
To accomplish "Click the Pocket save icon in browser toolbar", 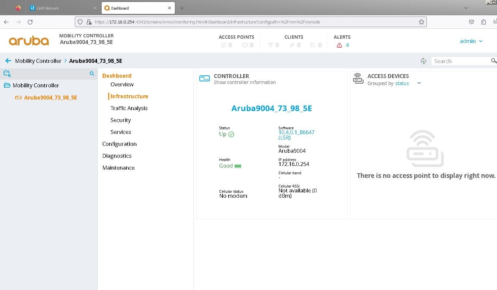I will click(x=472, y=22).
